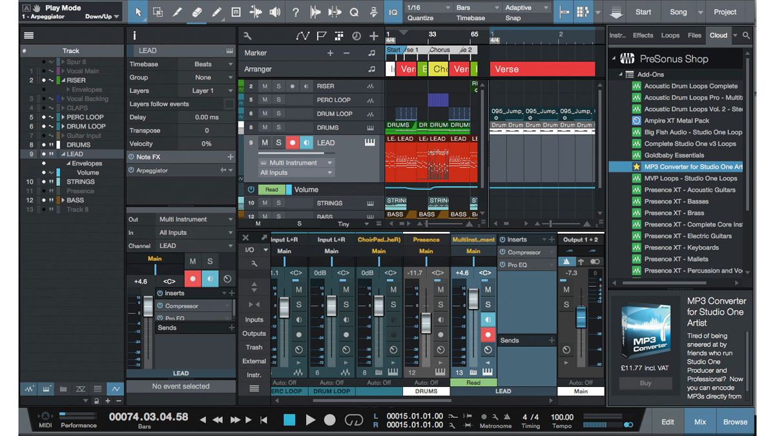775x436 pixels.
Task: Select the Paint pencil tool
Action: pyautogui.click(x=216, y=12)
